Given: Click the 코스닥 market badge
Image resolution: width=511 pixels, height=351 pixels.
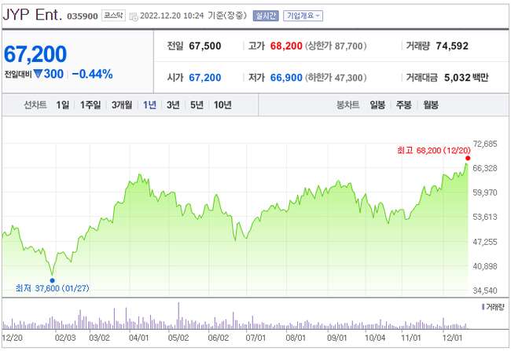Looking at the screenshot, I should [x=113, y=15].
